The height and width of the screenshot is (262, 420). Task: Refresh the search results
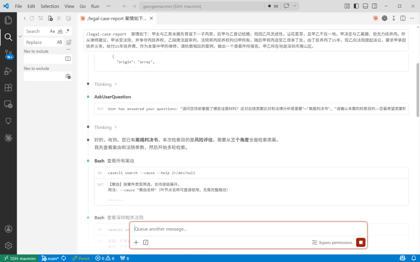coord(32,18)
